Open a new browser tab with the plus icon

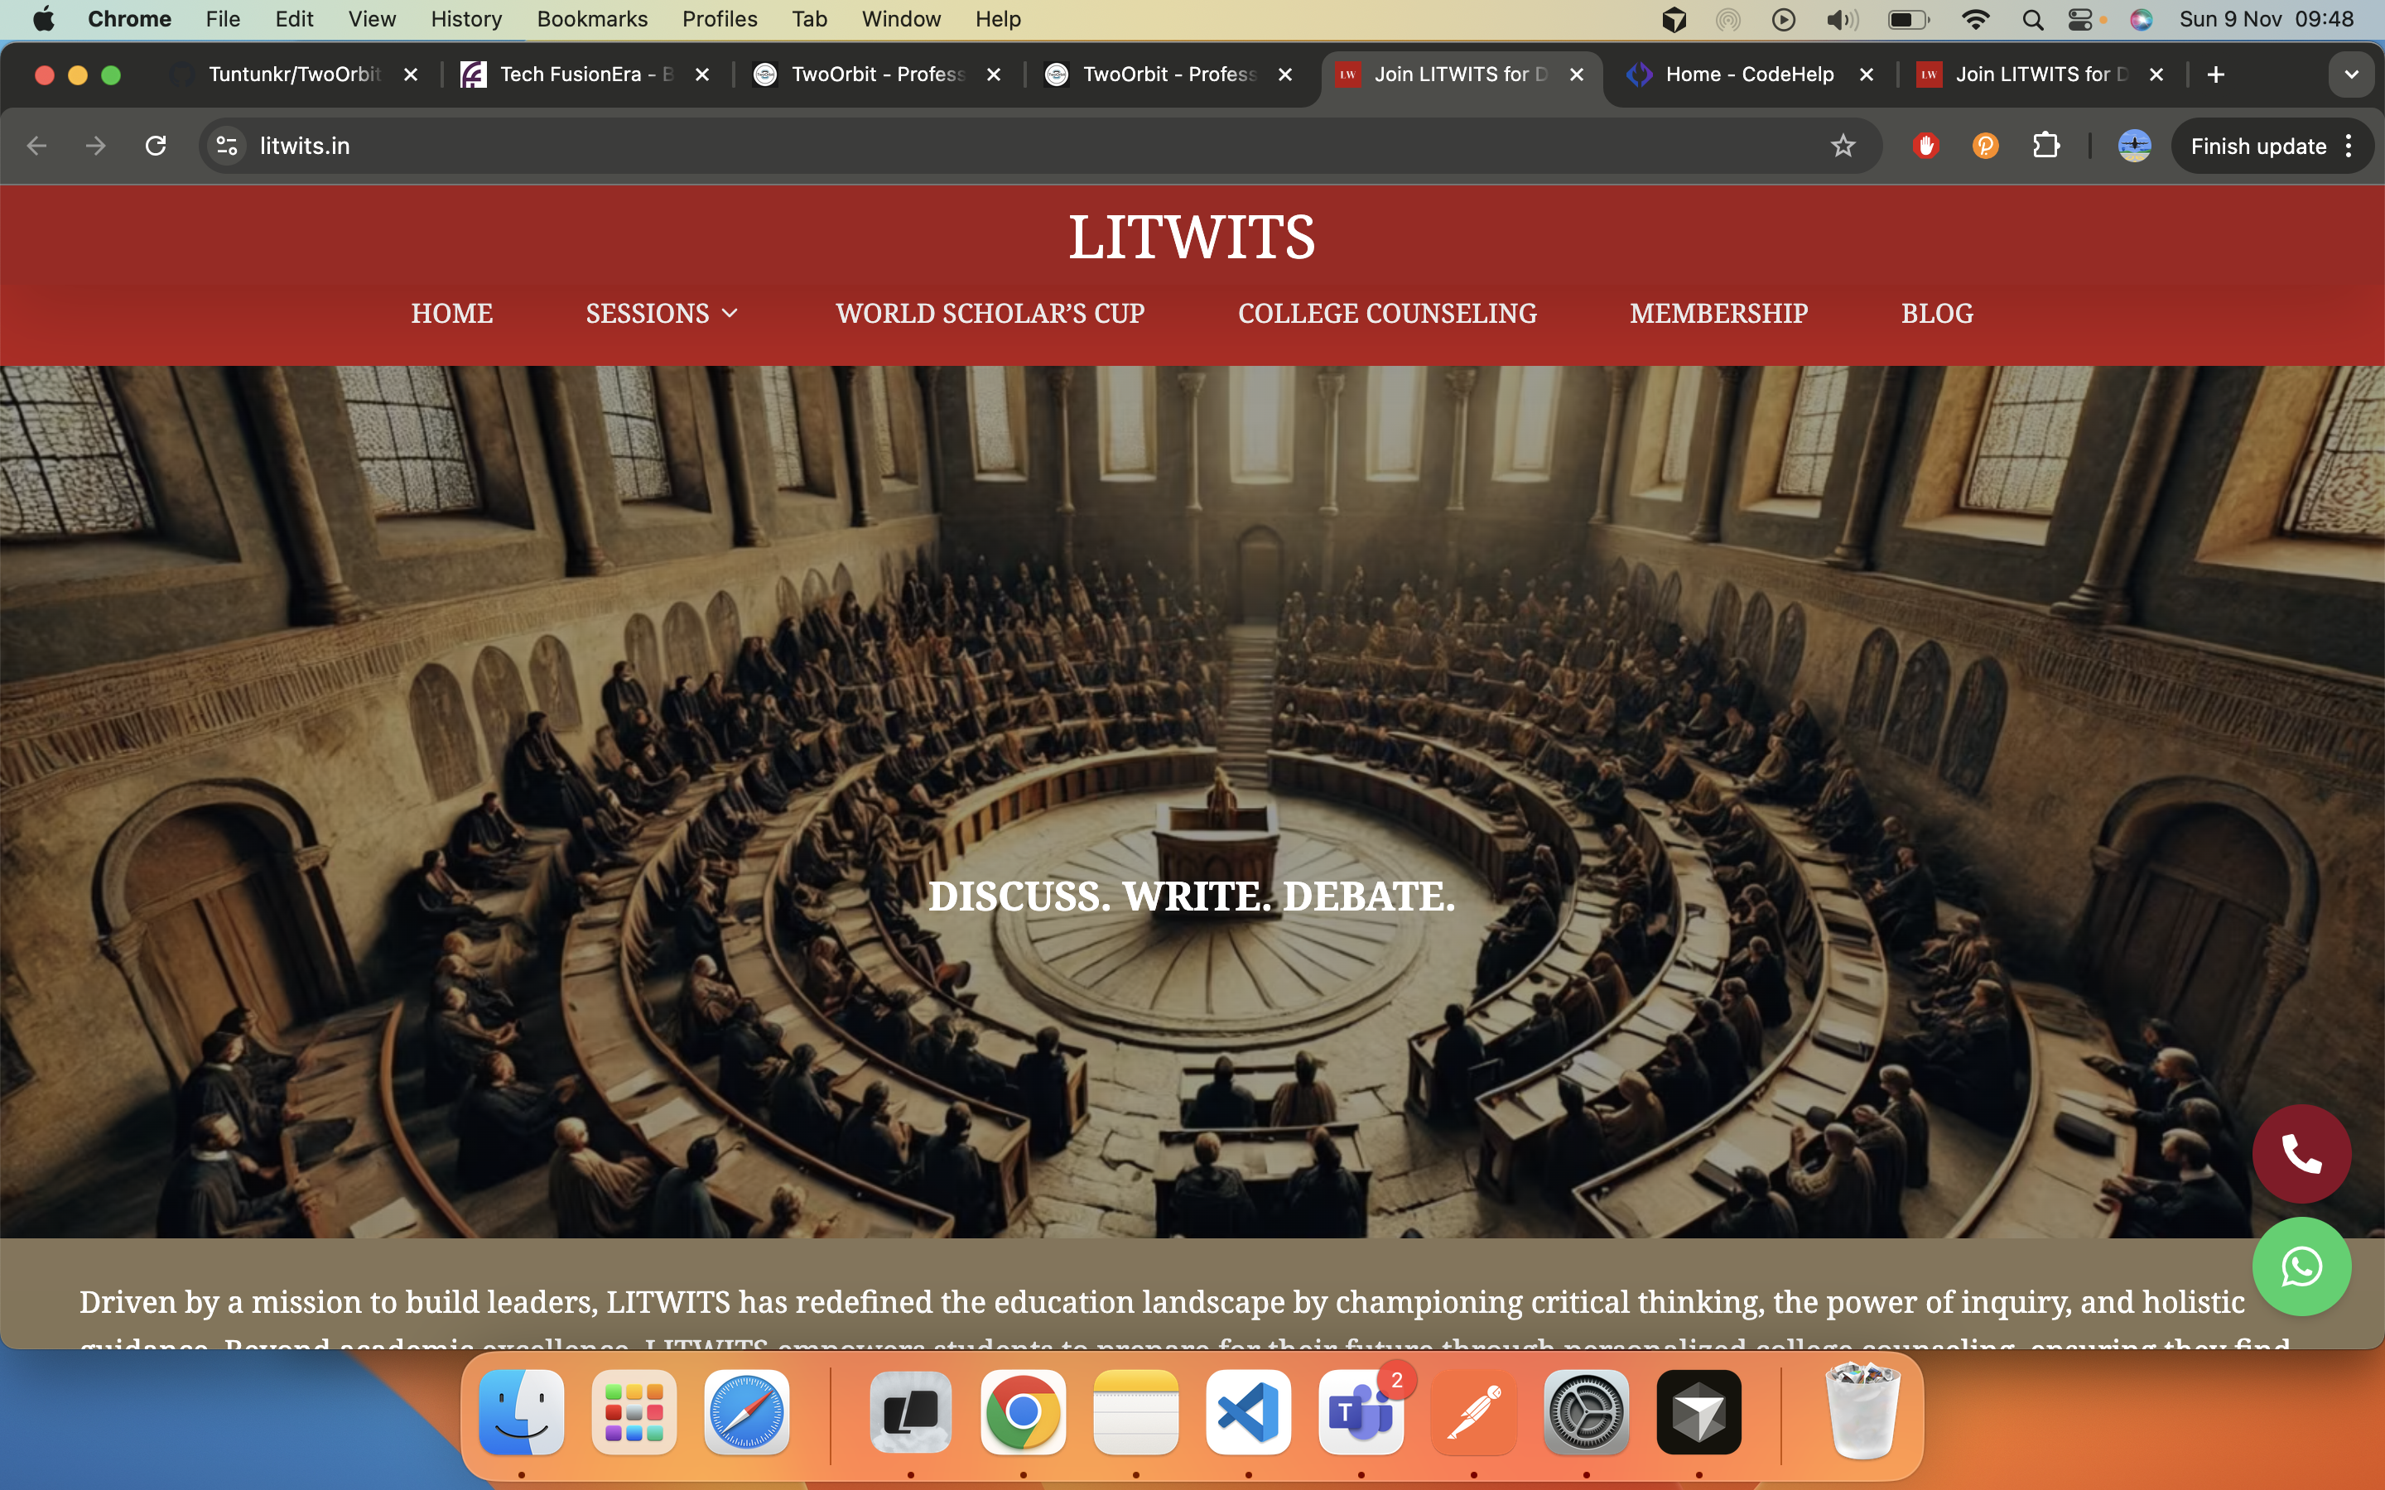coord(2215,74)
